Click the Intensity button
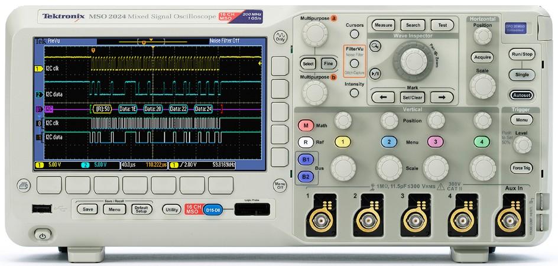Image resolution: width=558 pixels, height=266 pixels. (354, 93)
